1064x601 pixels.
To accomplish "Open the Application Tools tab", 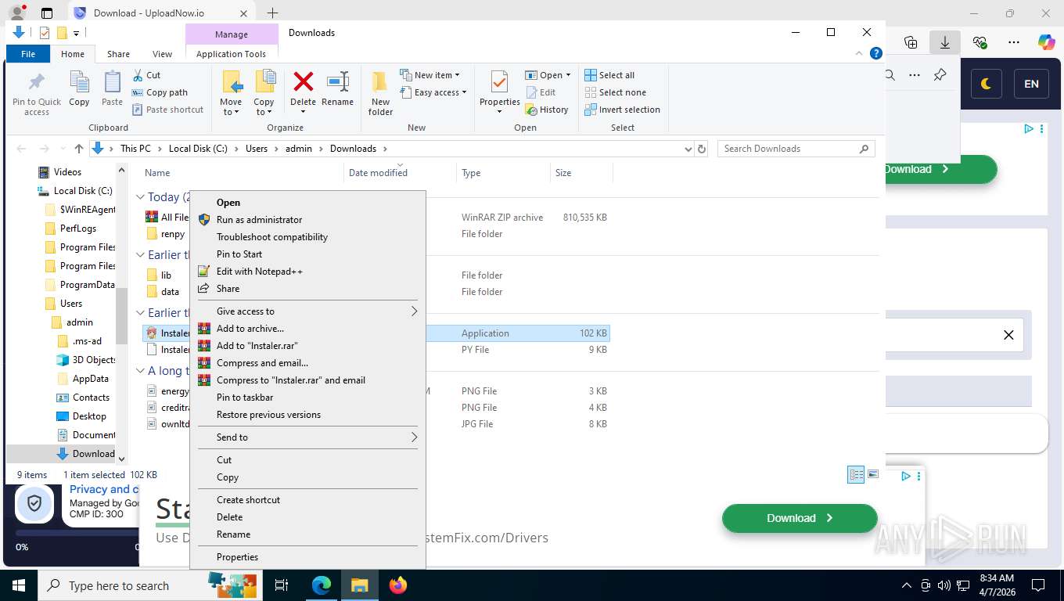I will pyautogui.click(x=231, y=54).
